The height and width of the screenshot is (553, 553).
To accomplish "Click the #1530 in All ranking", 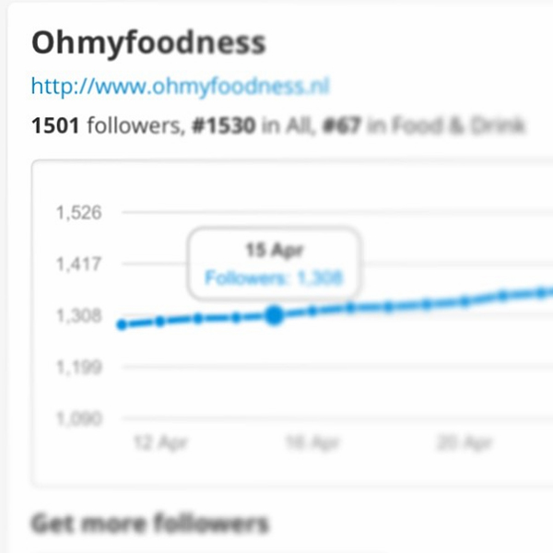I will (x=251, y=126).
